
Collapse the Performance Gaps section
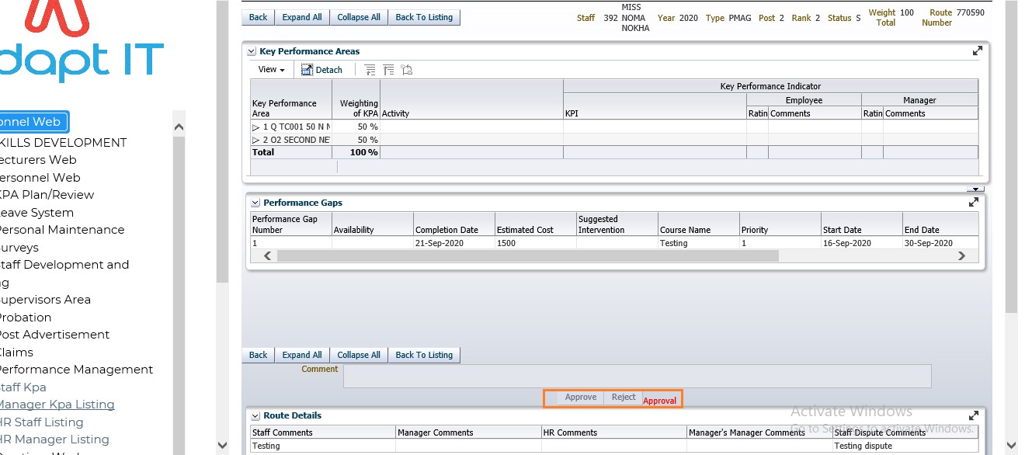(x=255, y=203)
